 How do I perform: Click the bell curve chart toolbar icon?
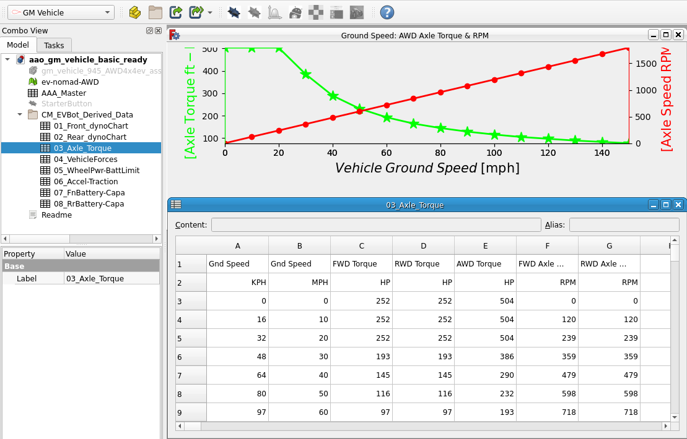(x=274, y=12)
